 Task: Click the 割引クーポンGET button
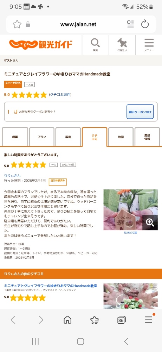pos(140,112)
